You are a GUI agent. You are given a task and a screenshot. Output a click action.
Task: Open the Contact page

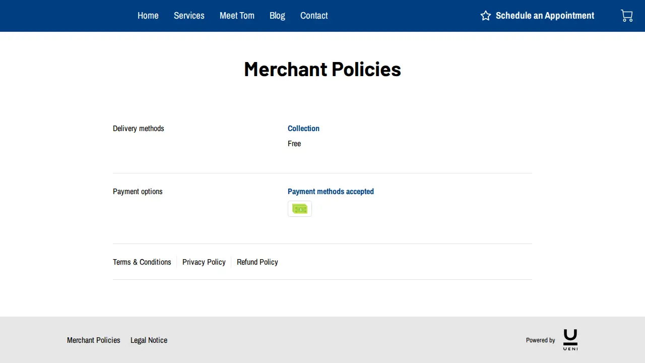(x=314, y=16)
